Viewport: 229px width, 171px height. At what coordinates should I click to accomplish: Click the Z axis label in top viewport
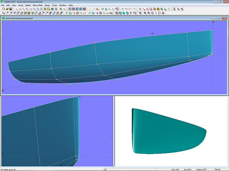tap(213, 22)
